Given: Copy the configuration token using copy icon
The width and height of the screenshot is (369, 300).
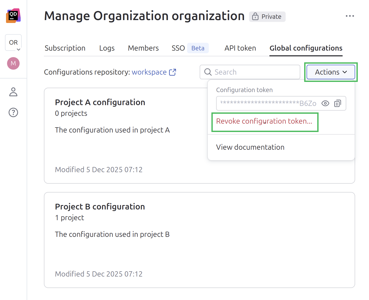Looking at the screenshot, I should pos(338,103).
